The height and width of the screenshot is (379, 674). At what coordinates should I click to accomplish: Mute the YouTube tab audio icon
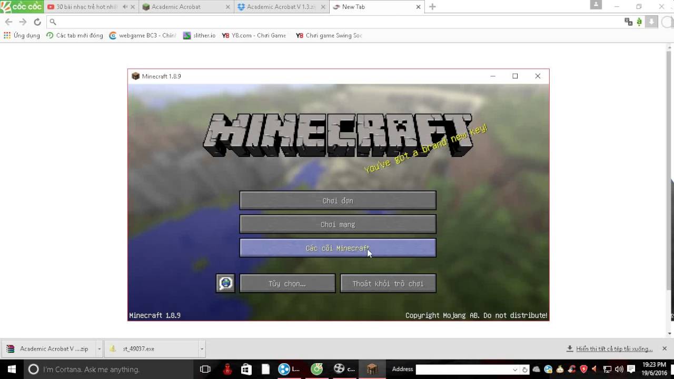(125, 7)
